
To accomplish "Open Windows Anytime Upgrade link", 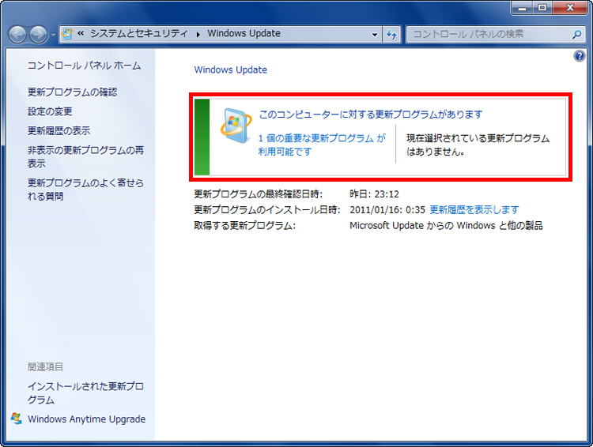I will pyautogui.click(x=87, y=419).
